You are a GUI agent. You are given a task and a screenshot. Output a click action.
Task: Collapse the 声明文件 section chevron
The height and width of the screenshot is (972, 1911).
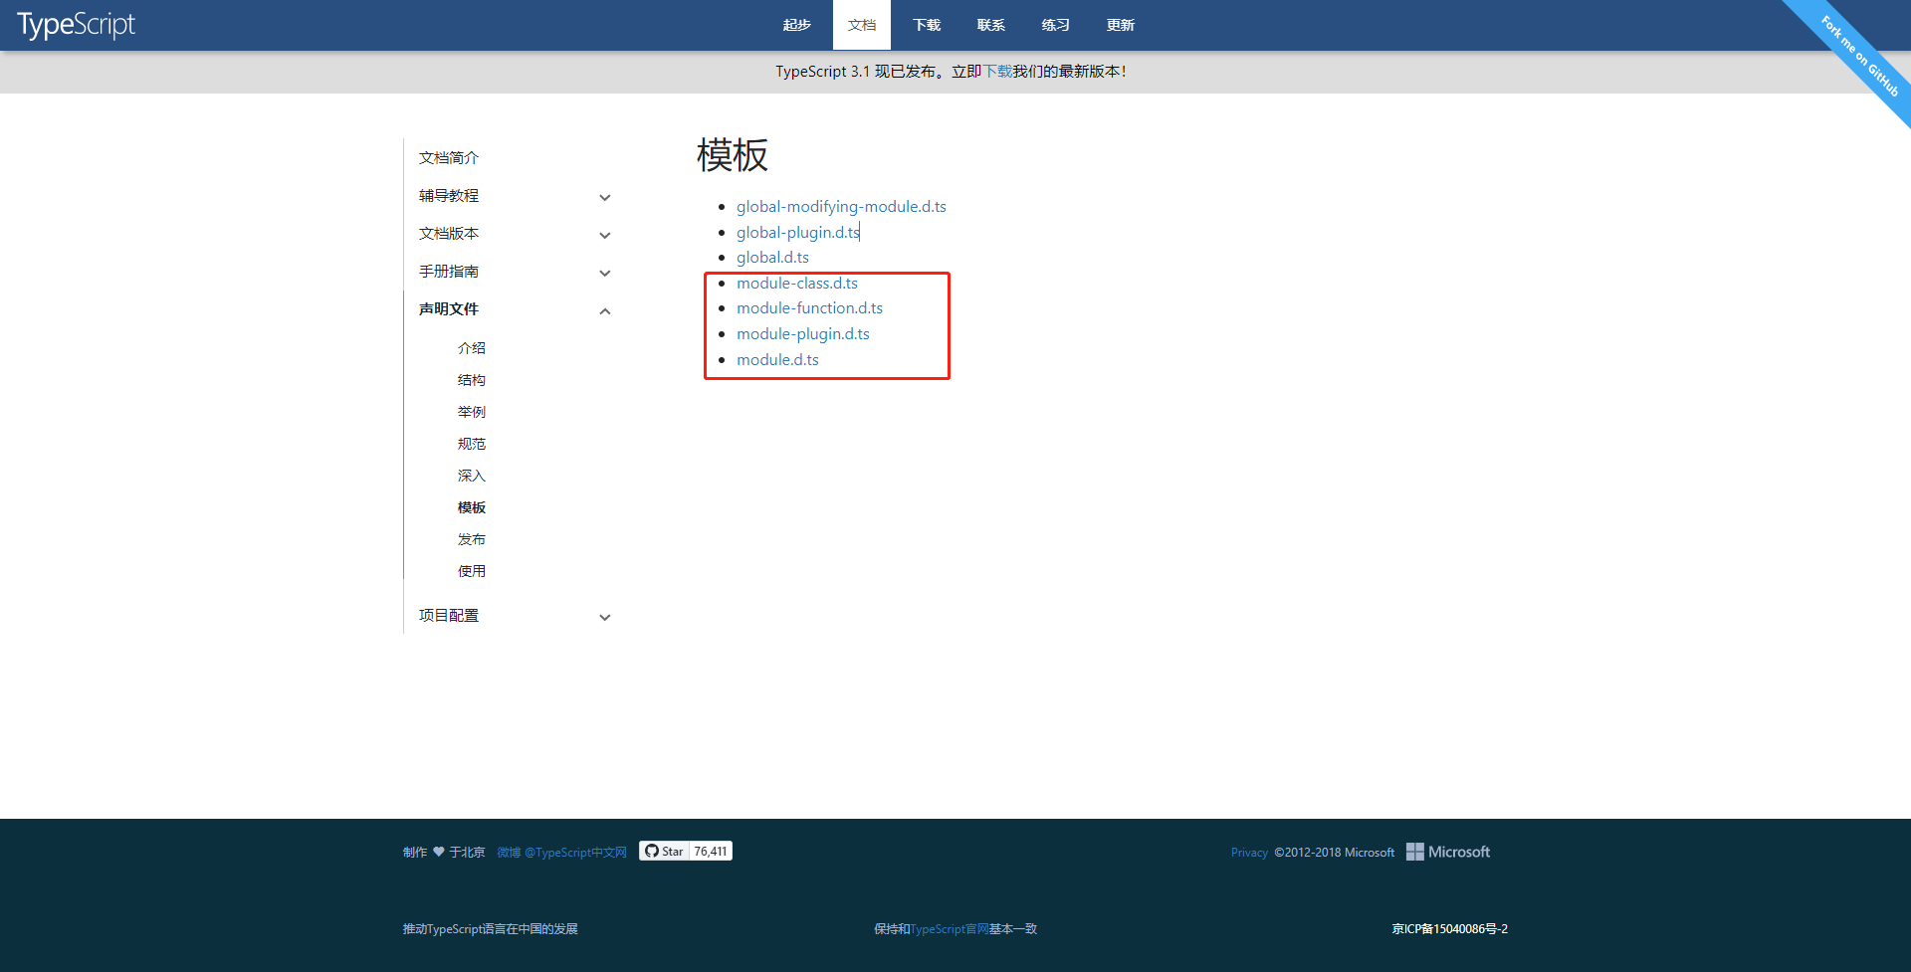click(x=604, y=310)
